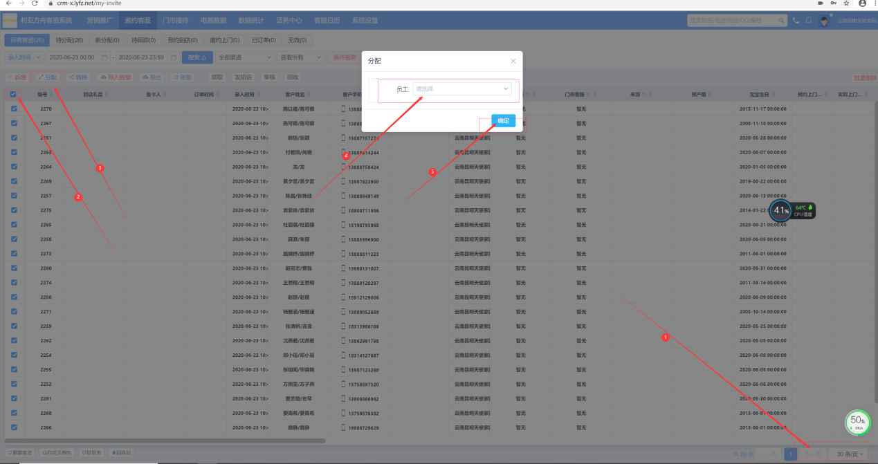Click the phone icon in header
Viewport: 878px width, 464px height.
pyautogui.click(x=796, y=21)
